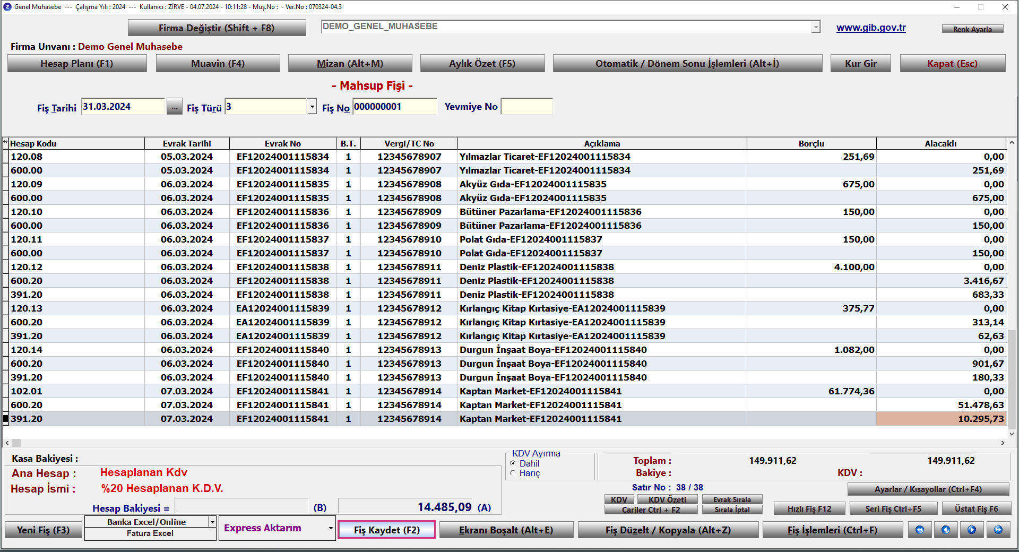Click Seri Fiş Ctrl+F5 button
The width and height of the screenshot is (1019, 552).
(893, 508)
